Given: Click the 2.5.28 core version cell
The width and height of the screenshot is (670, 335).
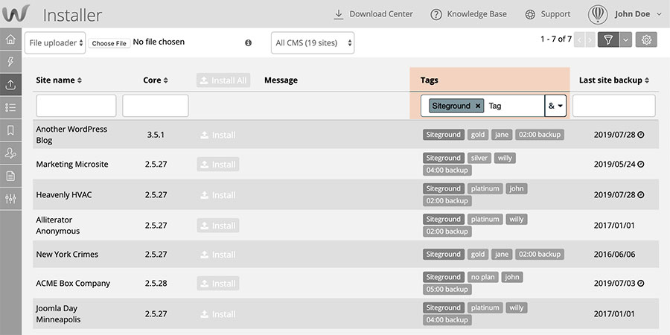Looking at the screenshot, I should pyautogui.click(x=156, y=284).
